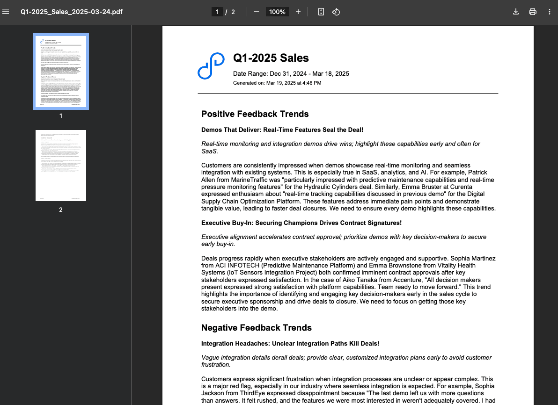Click the current page number field
Viewport: 558px width, 405px height.
click(217, 12)
